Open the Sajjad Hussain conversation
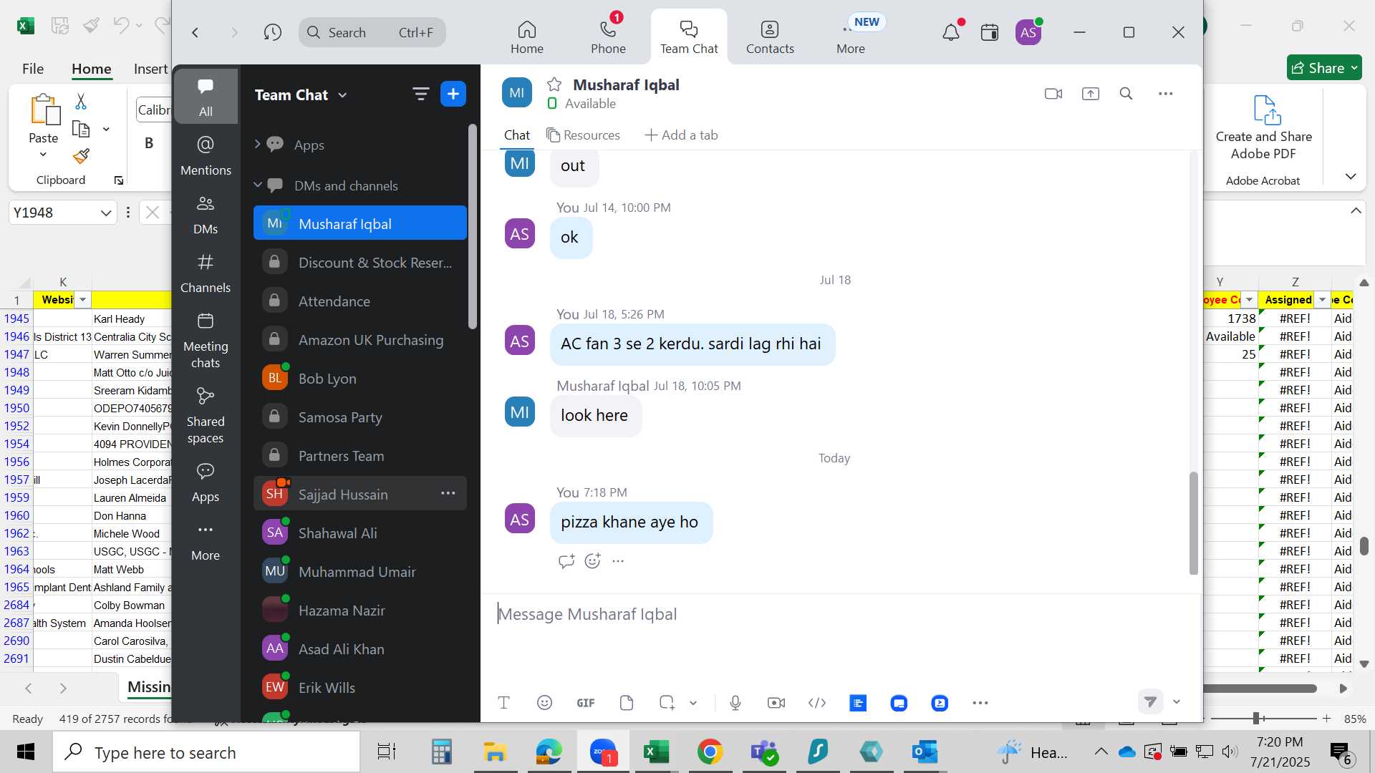Screen dimensions: 1375x773 [360, 494]
